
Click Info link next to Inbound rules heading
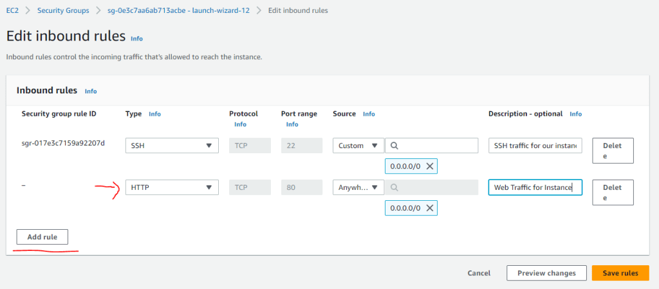[x=91, y=91]
